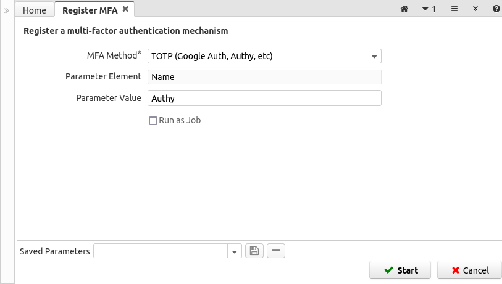Save parameters with the floppy disk icon
Screen dimensions: 502x284
click(x=254, y=251)
